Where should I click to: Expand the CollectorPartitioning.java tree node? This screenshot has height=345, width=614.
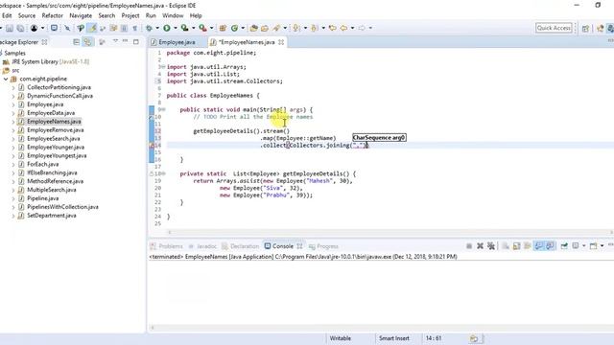pyautogui.click(x=13, y=87)
